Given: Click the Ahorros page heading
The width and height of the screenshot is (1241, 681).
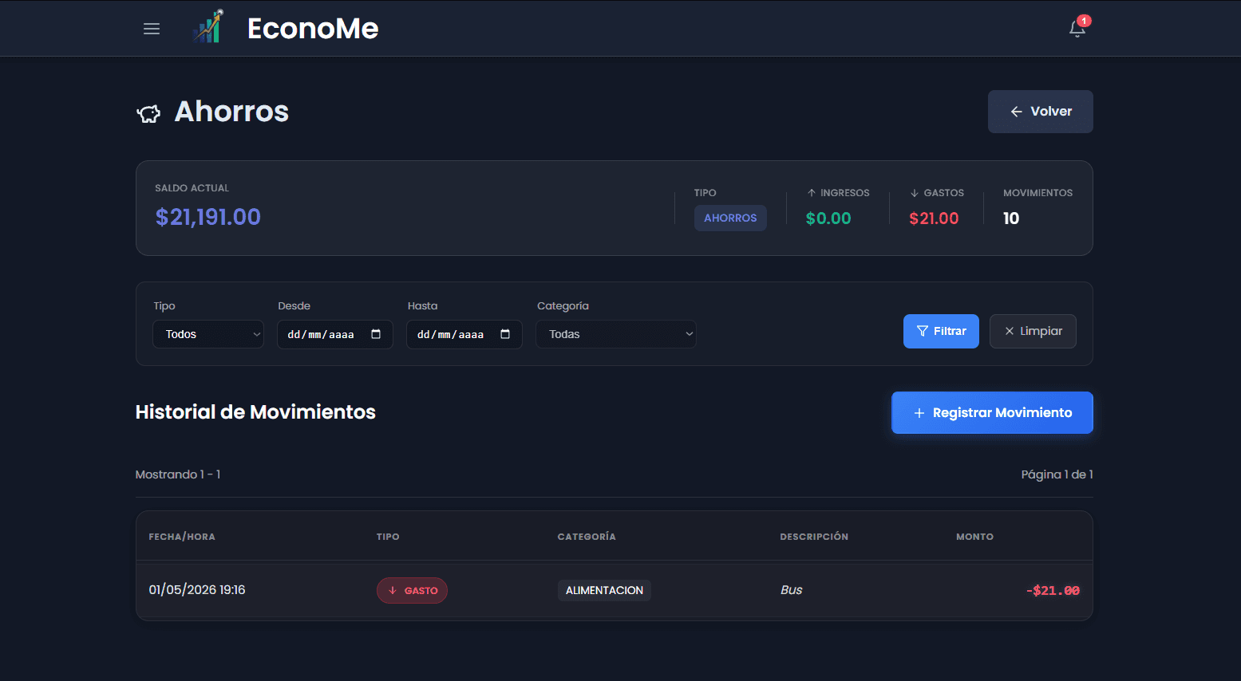Looking at the screenshot, I should tap(231, 112).
